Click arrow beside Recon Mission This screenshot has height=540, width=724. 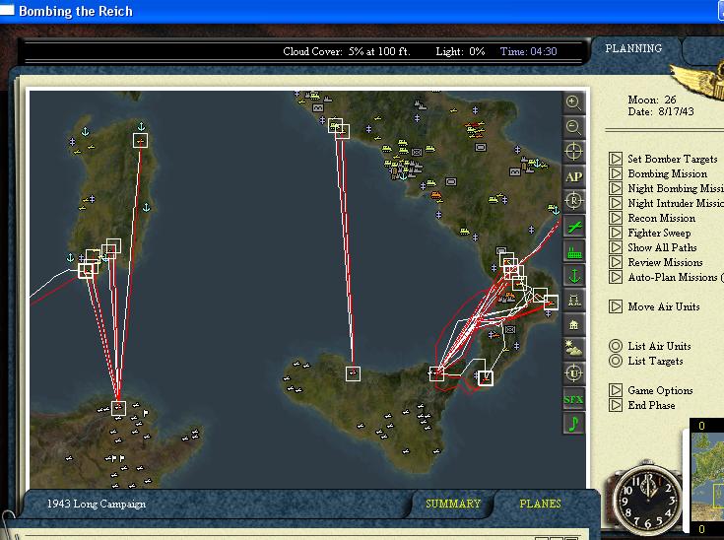(x=616, y=218)
